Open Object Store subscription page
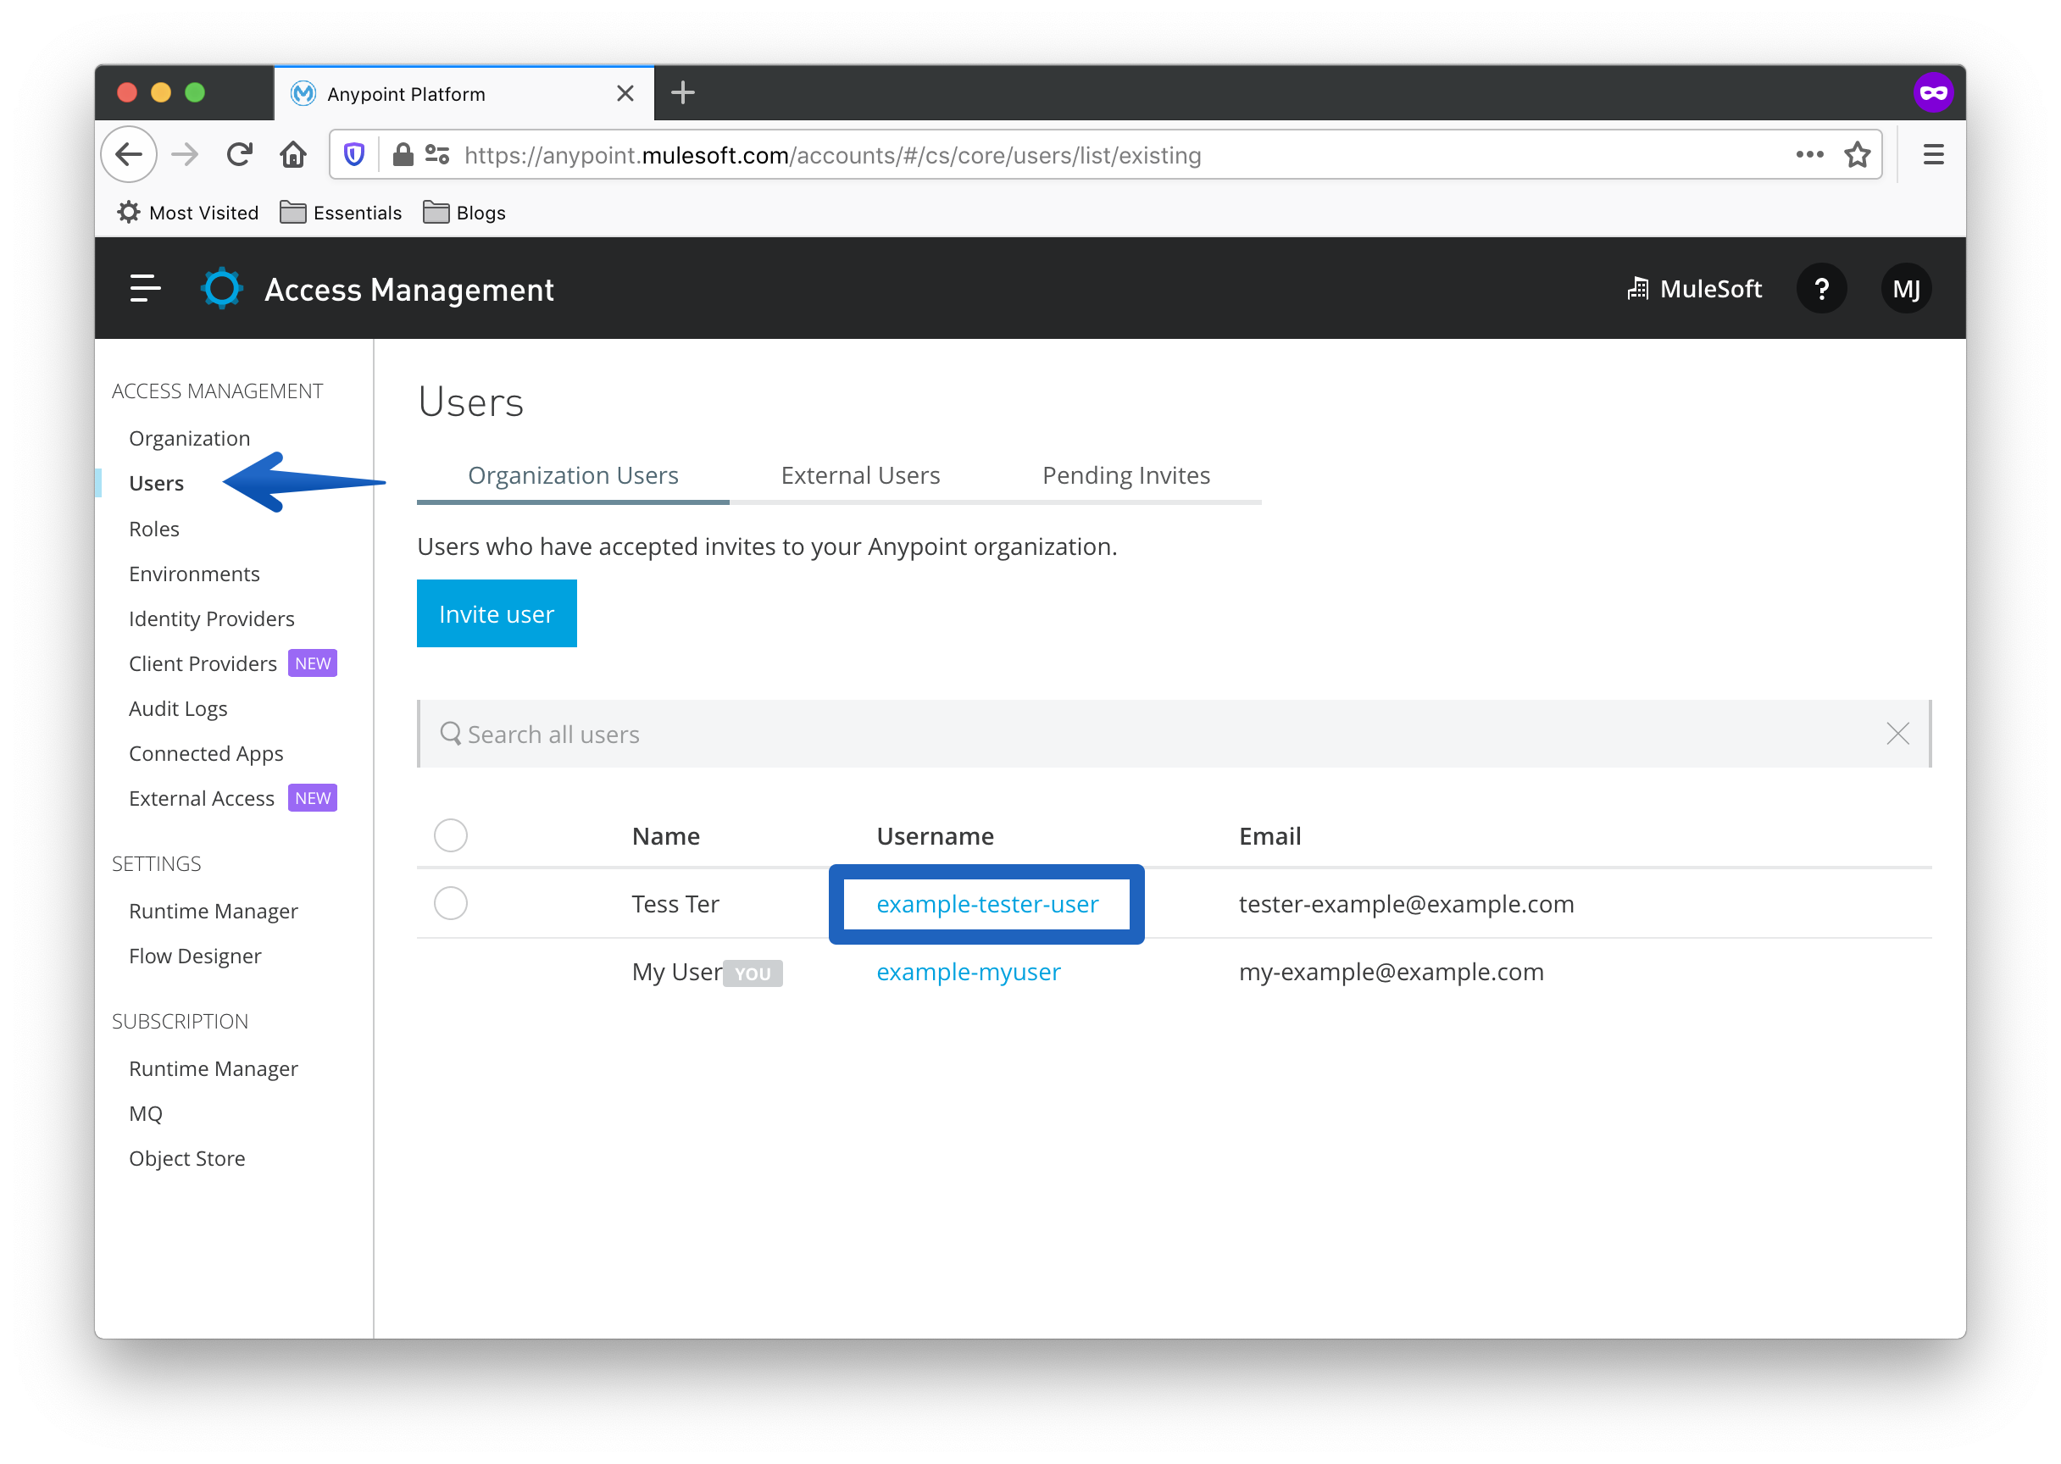Screen dimensions: 2061x1464 [x=186, y=1158]
